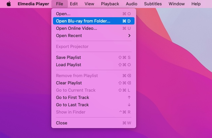Close the open File menu

pyautogui.click(x=60, y=4)
